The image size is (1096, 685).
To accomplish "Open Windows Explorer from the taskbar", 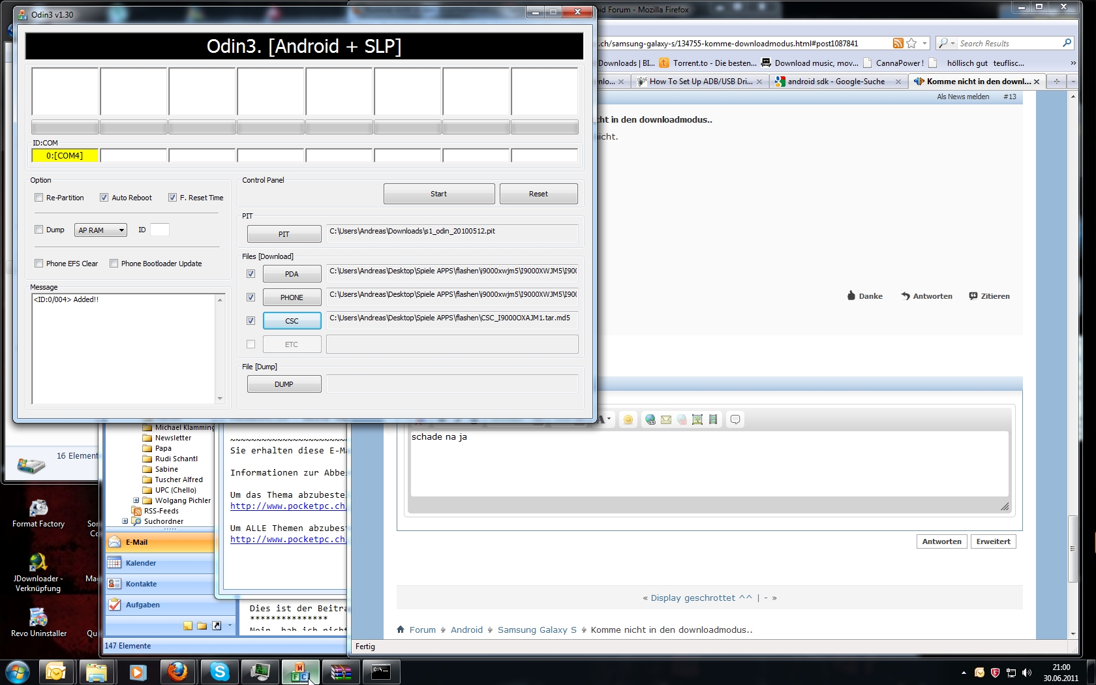I will 97,672.
